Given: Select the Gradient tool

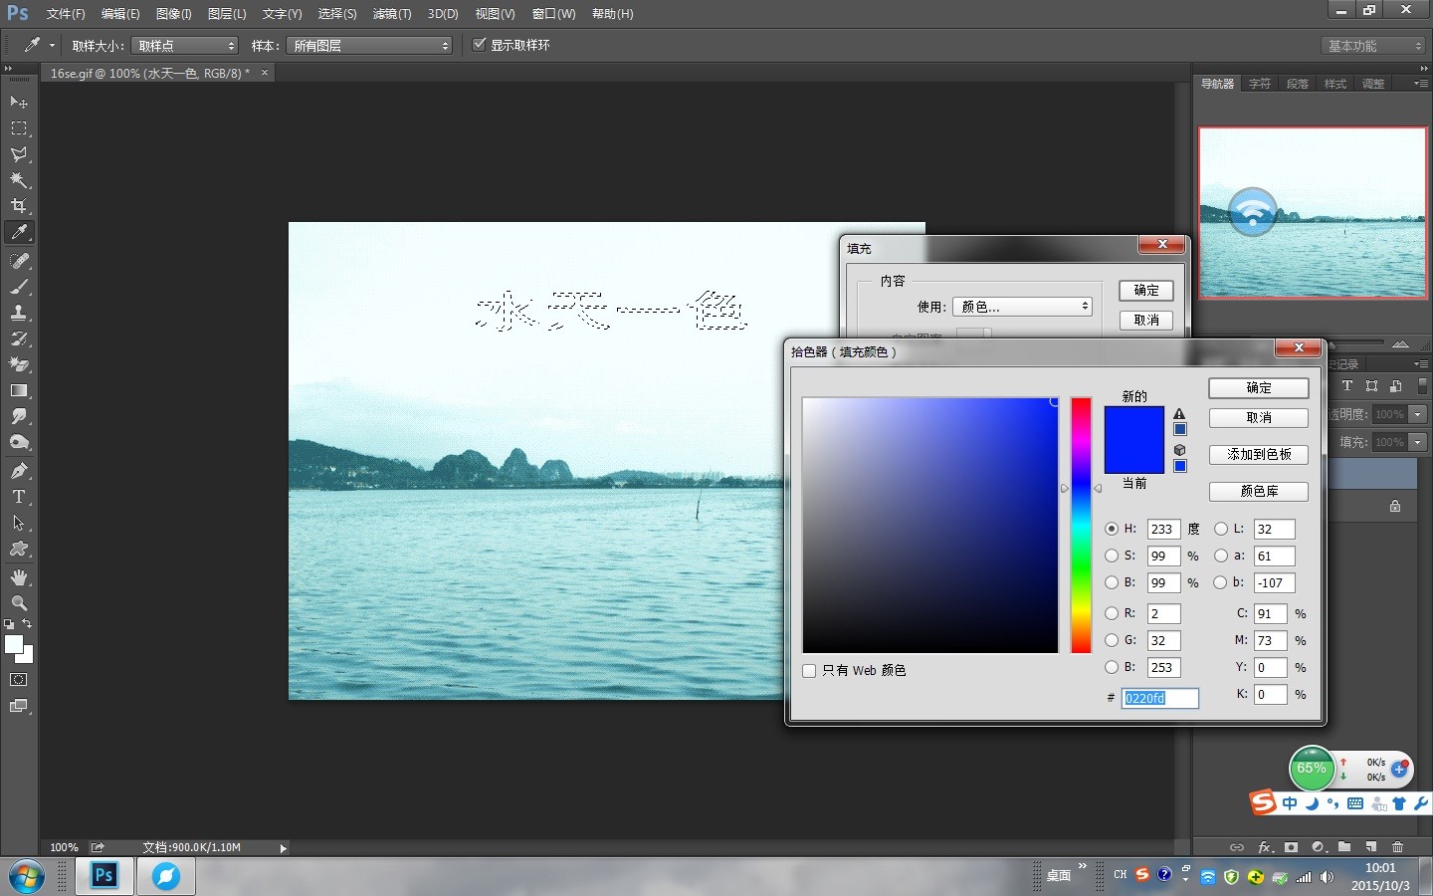Looking at the screenshot, I should pyautogui.click(x=19, y=390).
